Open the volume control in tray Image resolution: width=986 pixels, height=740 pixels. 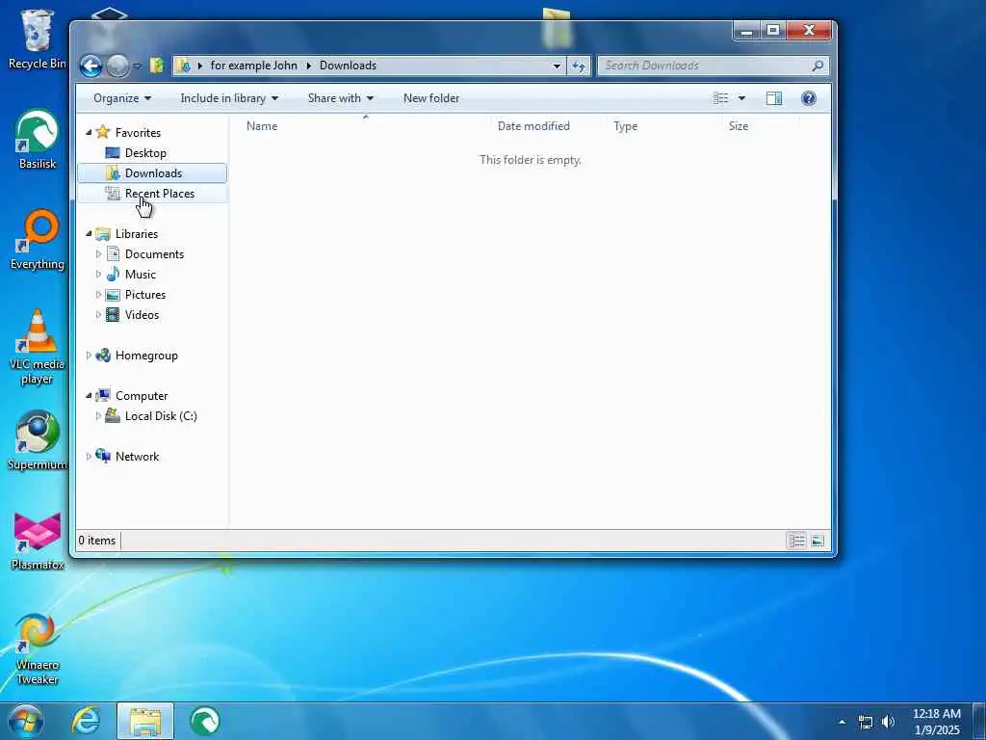coord(888,722)
